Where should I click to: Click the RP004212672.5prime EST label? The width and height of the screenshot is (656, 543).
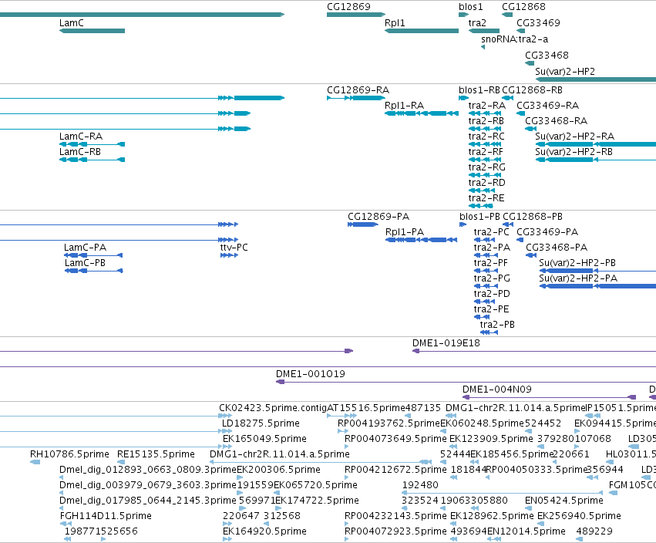pyautogui.click(x=395, y=470)
